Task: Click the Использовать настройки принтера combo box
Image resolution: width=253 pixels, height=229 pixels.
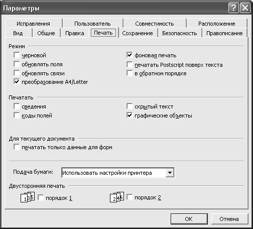Action: [x=118, y=173]
